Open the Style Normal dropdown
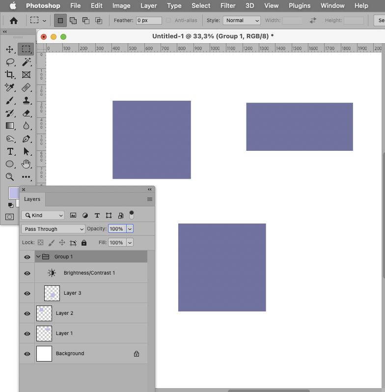The width and height of the screenshot is (385, 392). [x=242, y=21]
